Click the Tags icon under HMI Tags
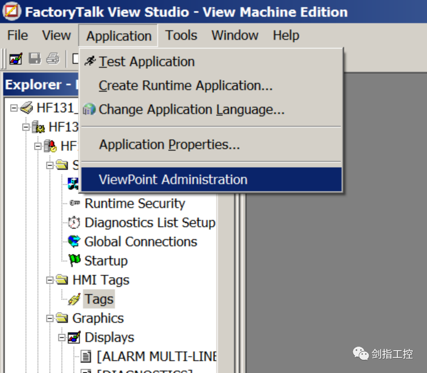This screenshot has height=373, width=427. (74, 299)
